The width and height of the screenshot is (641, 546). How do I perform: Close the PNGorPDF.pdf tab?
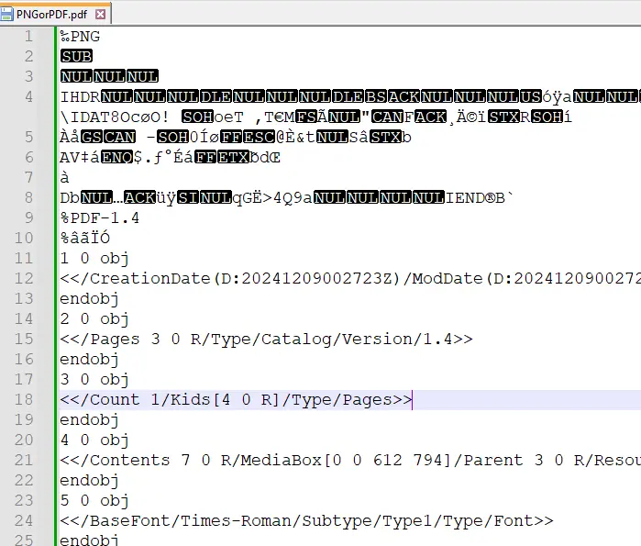(100, 15)
